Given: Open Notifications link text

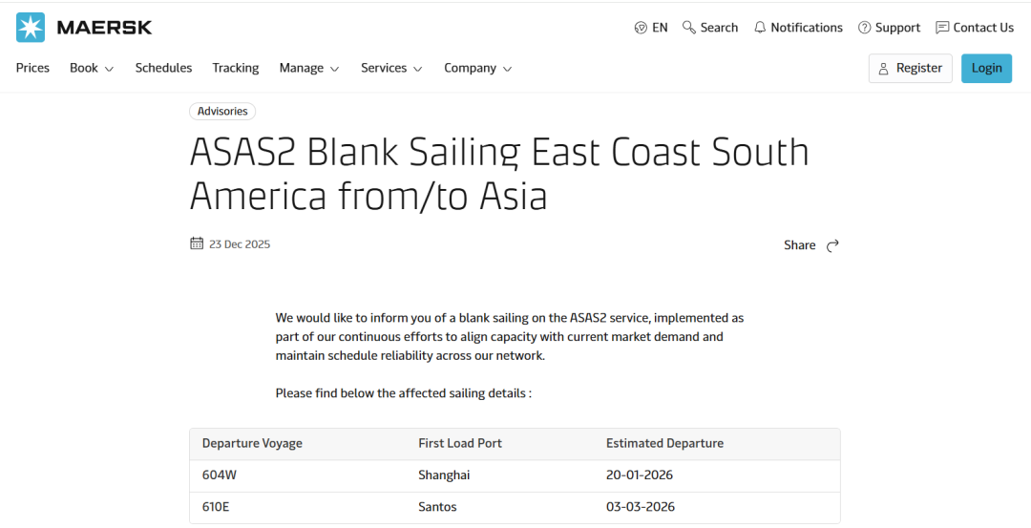Looking at the screenshot, I should click(x=807, y=28).
